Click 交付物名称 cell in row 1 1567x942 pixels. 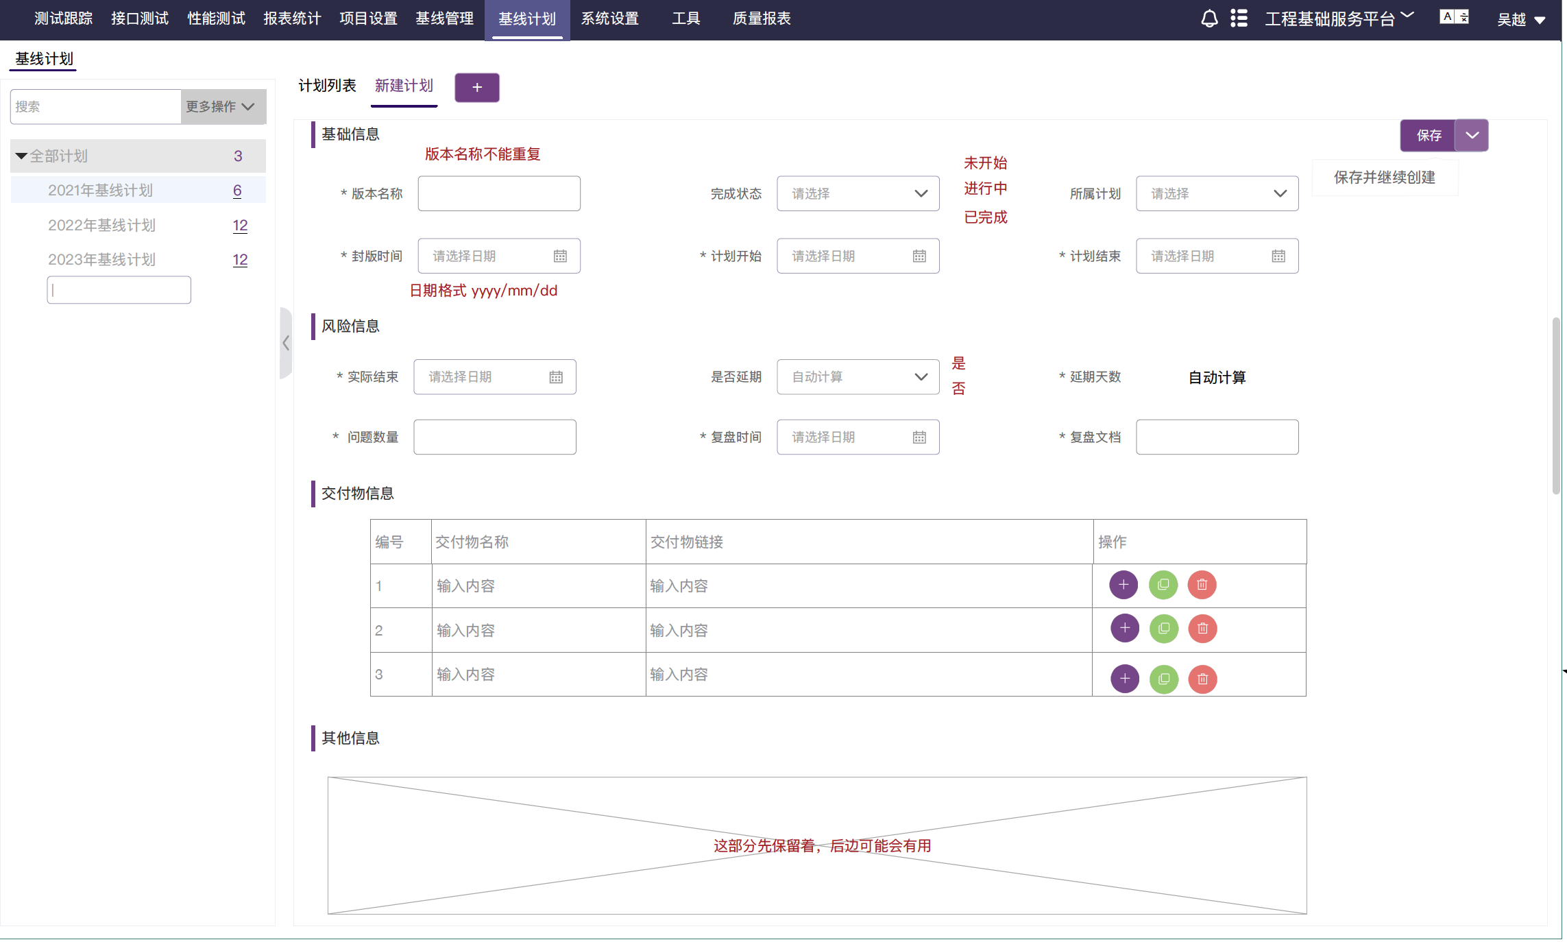click(539, 586)
